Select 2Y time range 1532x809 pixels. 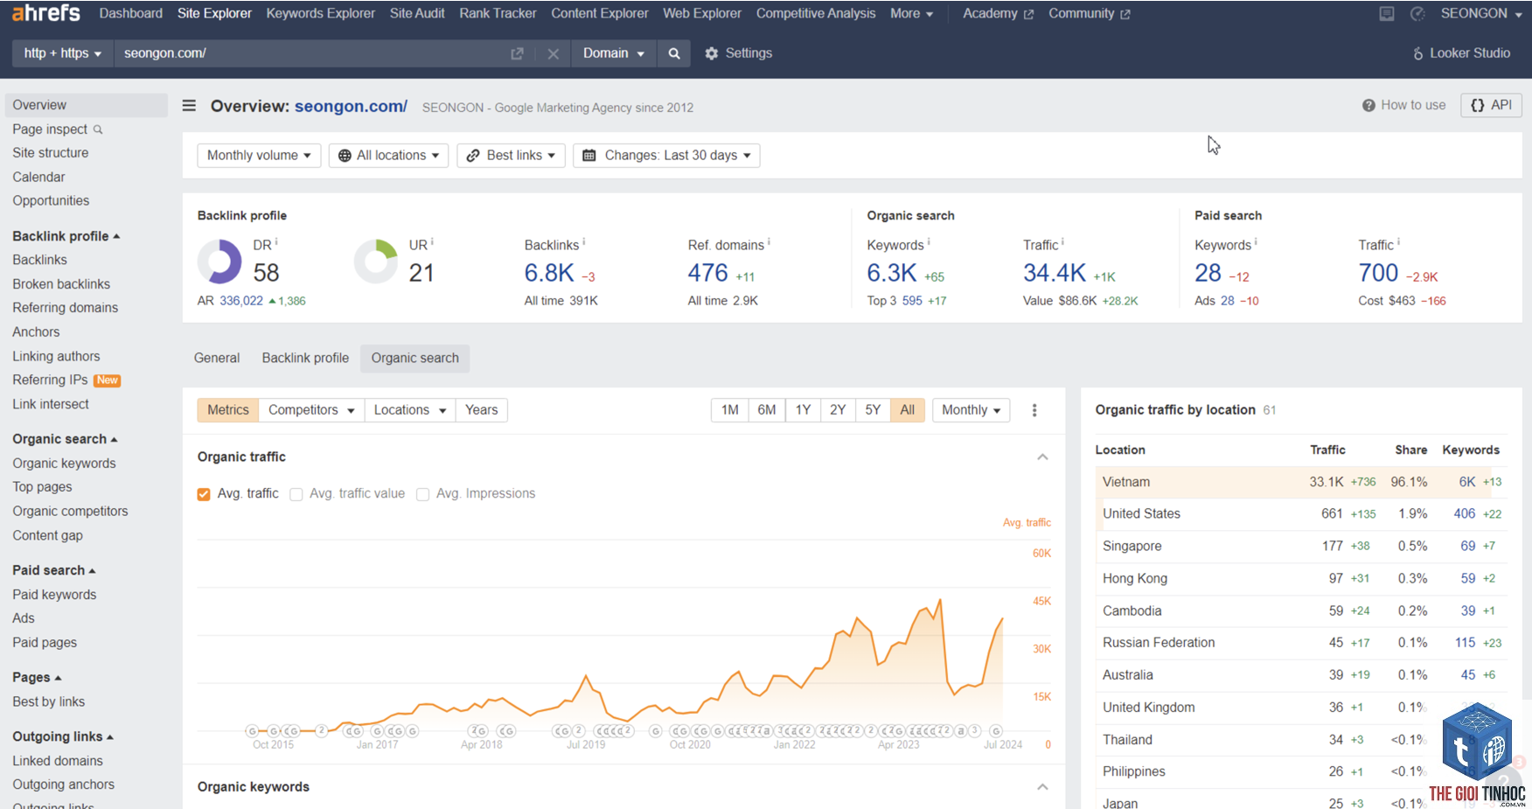tap(838, 410)
